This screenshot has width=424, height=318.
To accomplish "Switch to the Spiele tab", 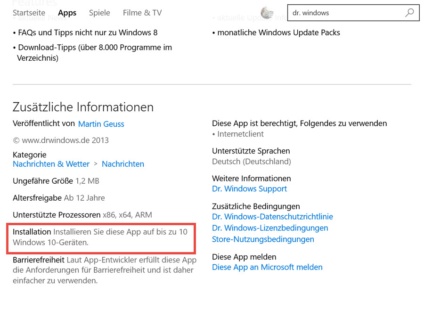I will [99, 13].
